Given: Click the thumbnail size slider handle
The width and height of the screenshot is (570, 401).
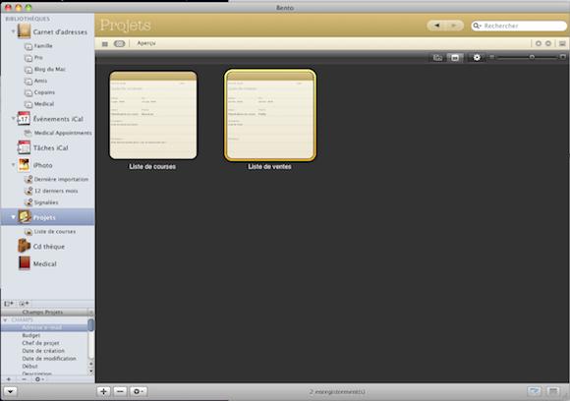Looking at the screenshot, I should tap(532, 57).
